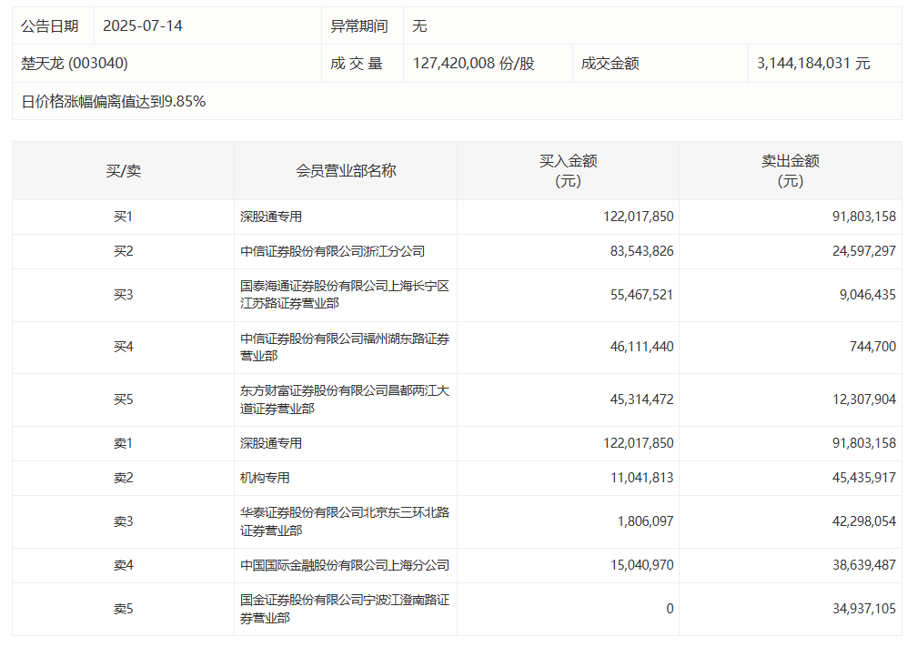Screen dimensions: 917x647
Task: Select sell amount 9,046,435
Action: tap(867, 295)
